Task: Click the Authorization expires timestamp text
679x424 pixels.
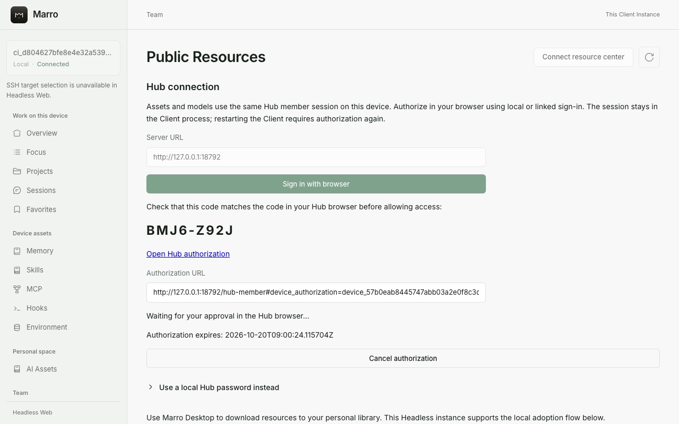Action: 240,335
